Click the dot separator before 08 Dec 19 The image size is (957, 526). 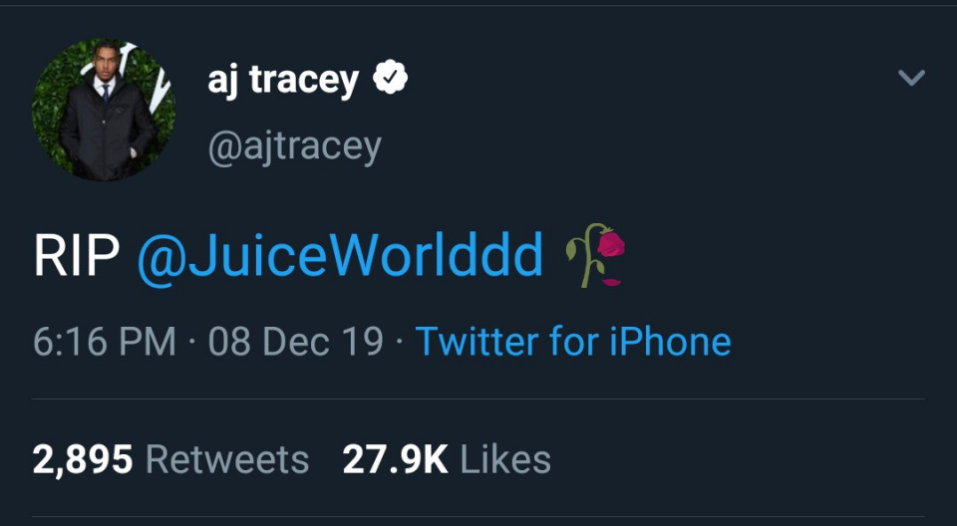tap(192, 343)
